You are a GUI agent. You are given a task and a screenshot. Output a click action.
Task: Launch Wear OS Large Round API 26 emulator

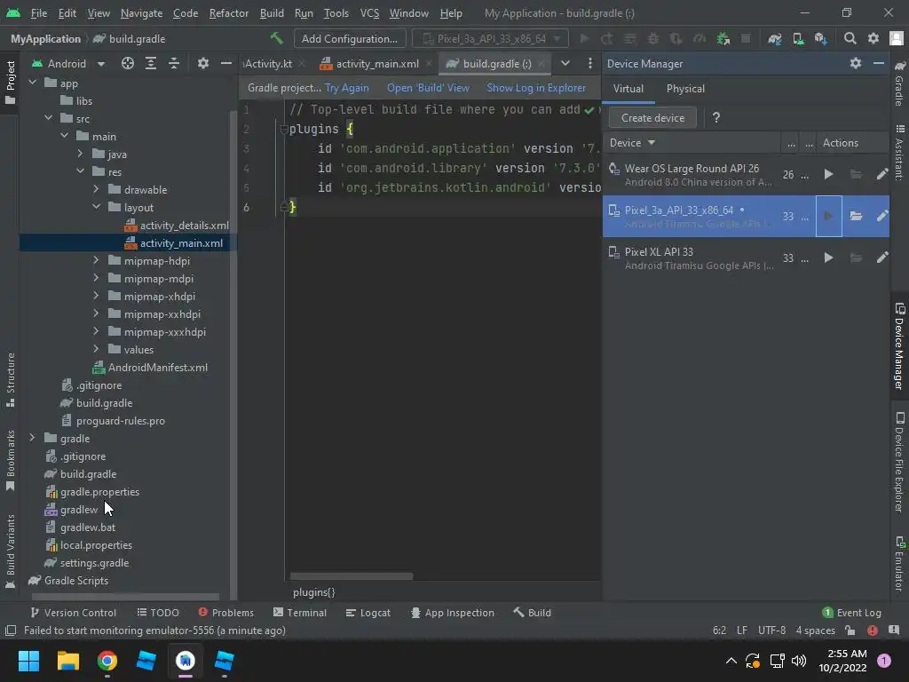point(829,174)
